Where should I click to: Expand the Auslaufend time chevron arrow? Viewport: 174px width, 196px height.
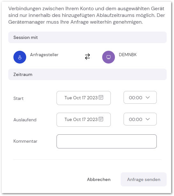point(148,119)
